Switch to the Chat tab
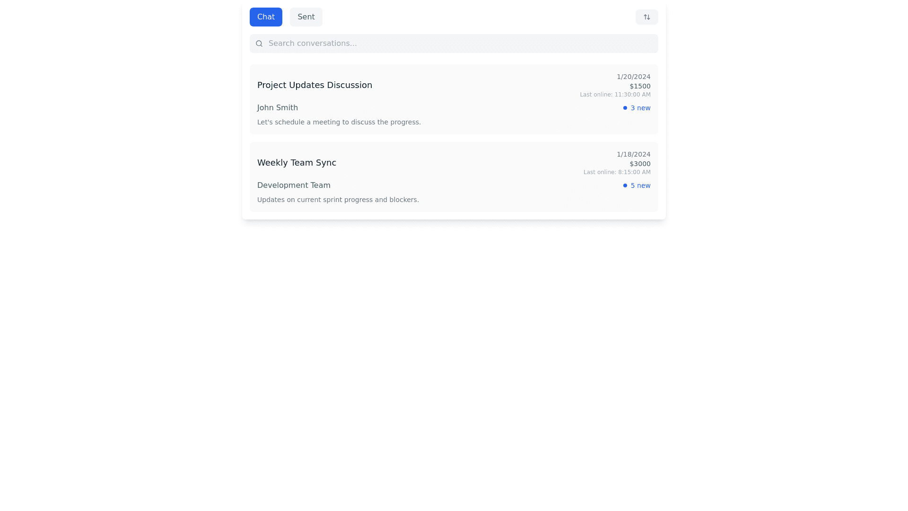Image resolution: width=908 pixels, height=511 pixels. [x=266, y=17]
